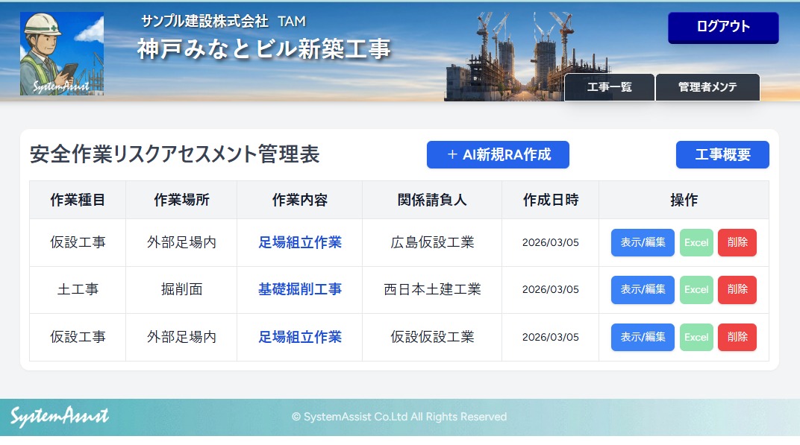Click the construction worker avatar logo
800x445 pixels.
coord(62,54)
